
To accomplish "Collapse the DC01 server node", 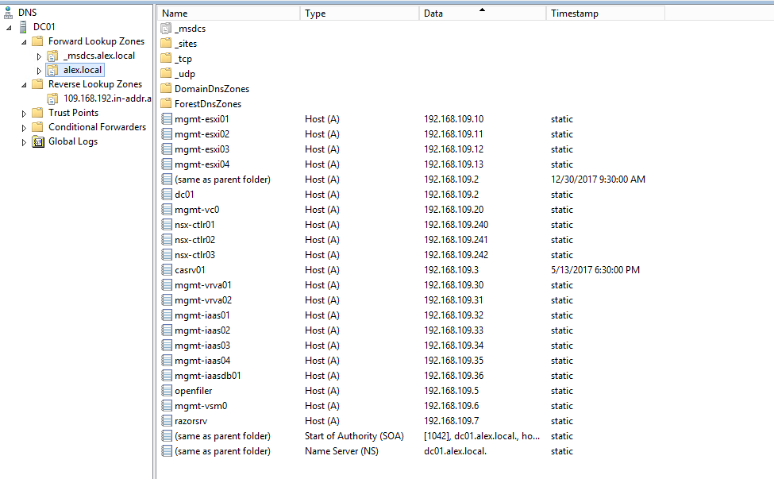I will click(x=9, y=28).
